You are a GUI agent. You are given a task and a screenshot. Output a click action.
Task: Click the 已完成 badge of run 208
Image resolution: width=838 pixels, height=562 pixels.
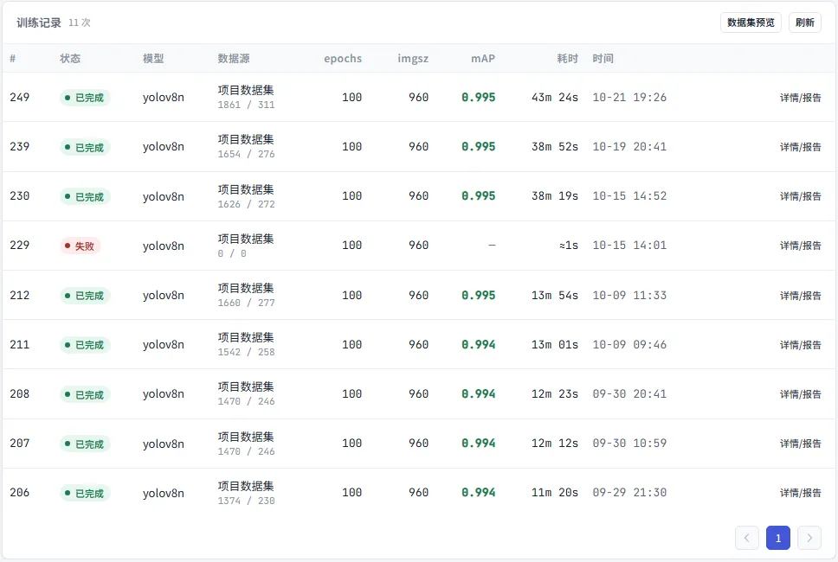pos(85,394)
